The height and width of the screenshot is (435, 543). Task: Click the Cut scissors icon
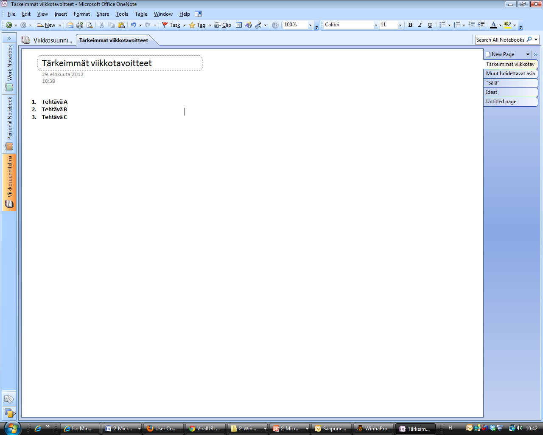(x=101, y=25)
